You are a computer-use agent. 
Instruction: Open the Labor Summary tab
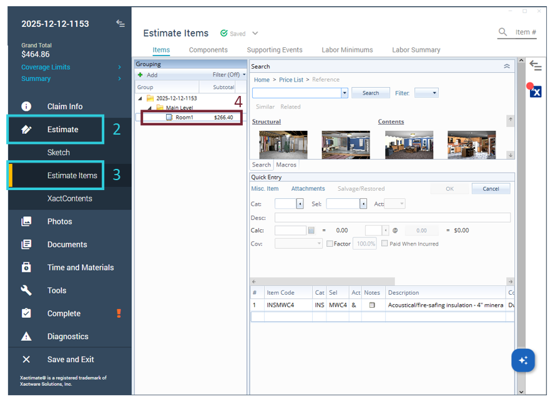[x=416, y=50]
